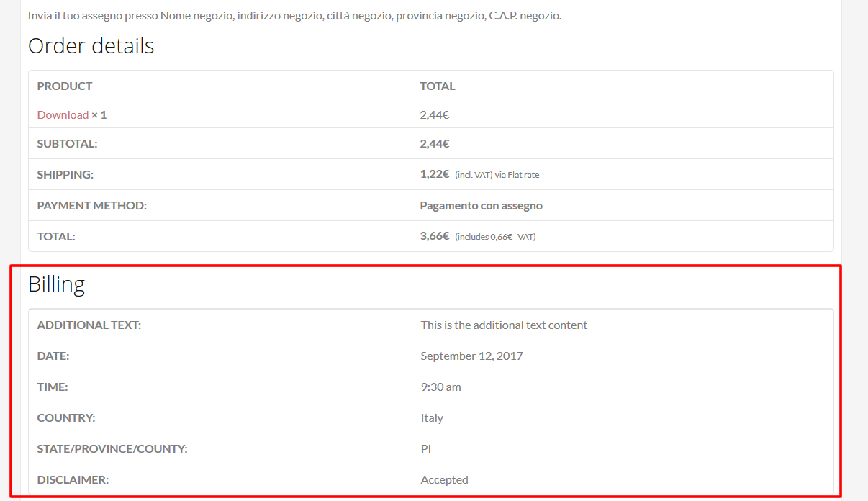The image size is (868, 501).
Task: Click the PI province value
Action: click(426, 448)
